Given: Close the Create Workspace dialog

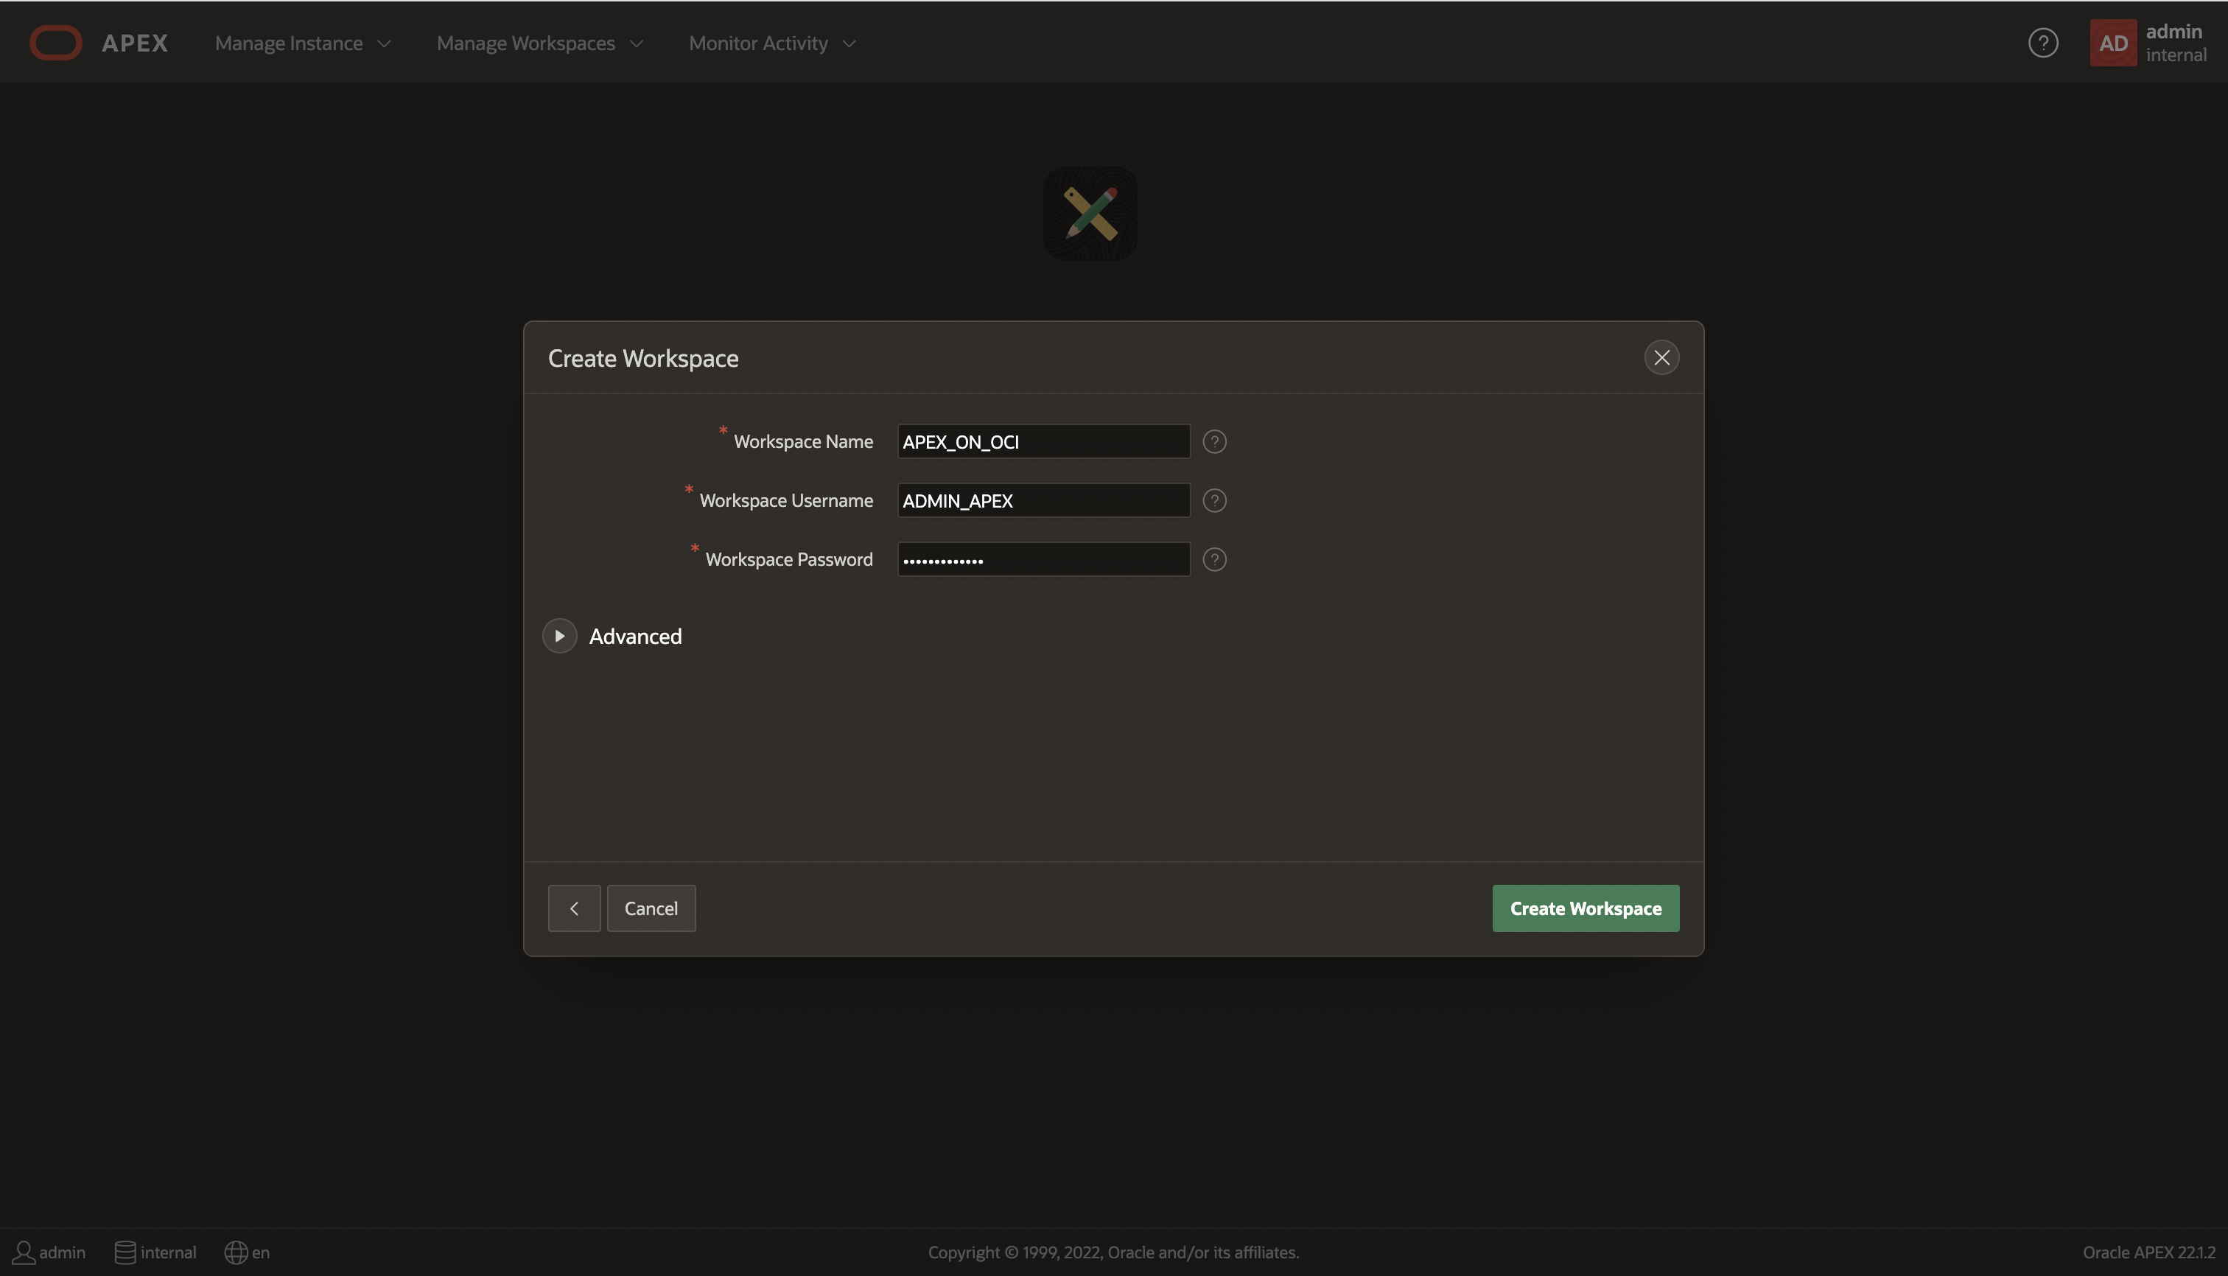Looking at the screenshot, I should click(1661, 357).
